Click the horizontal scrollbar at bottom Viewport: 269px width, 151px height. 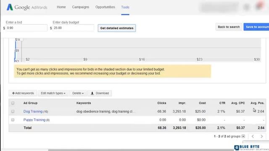click(x=141, y=150)
